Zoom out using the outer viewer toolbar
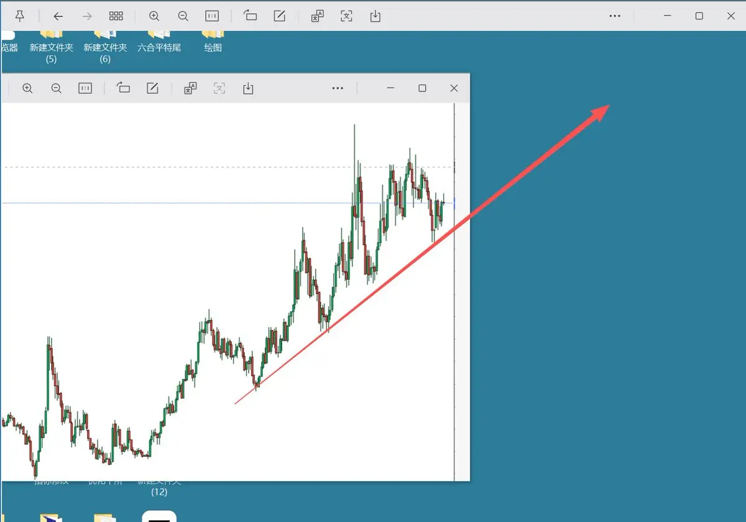 pos(183,16)
